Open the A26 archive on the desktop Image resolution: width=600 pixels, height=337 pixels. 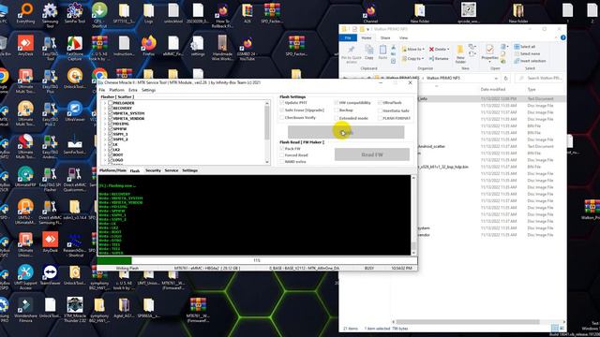point(247,13)
